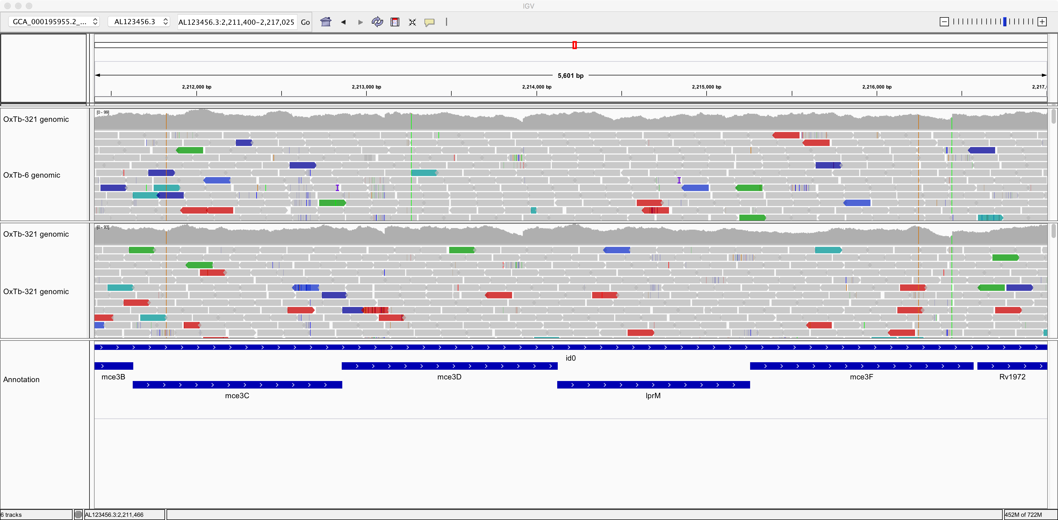Image resolution: width=1058 pixels, height=520 pixels.
Task: Click the memory usage indicator in status bar
Action: 1023,515
